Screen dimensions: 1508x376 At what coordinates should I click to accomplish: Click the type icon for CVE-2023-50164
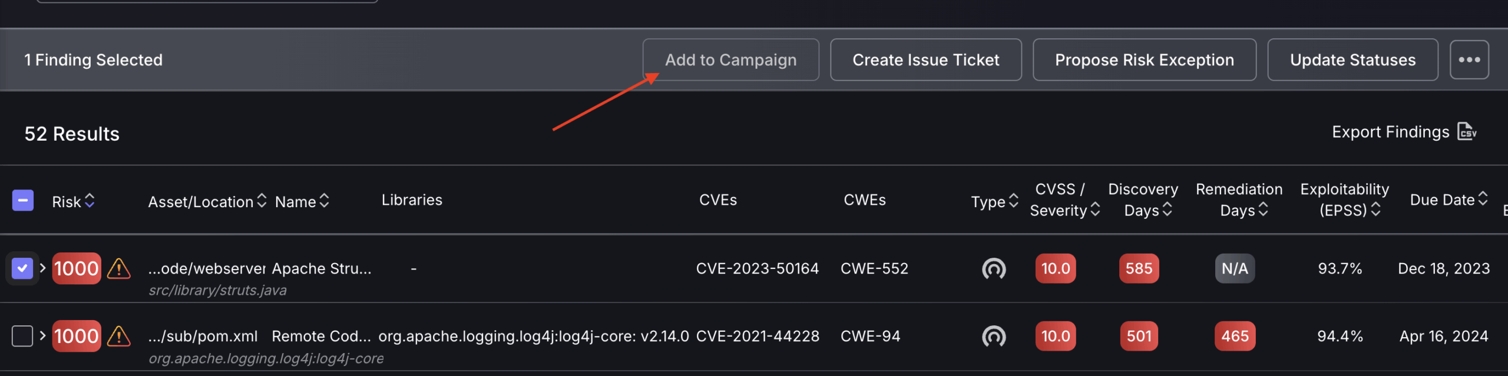click(x=994, y=269)
